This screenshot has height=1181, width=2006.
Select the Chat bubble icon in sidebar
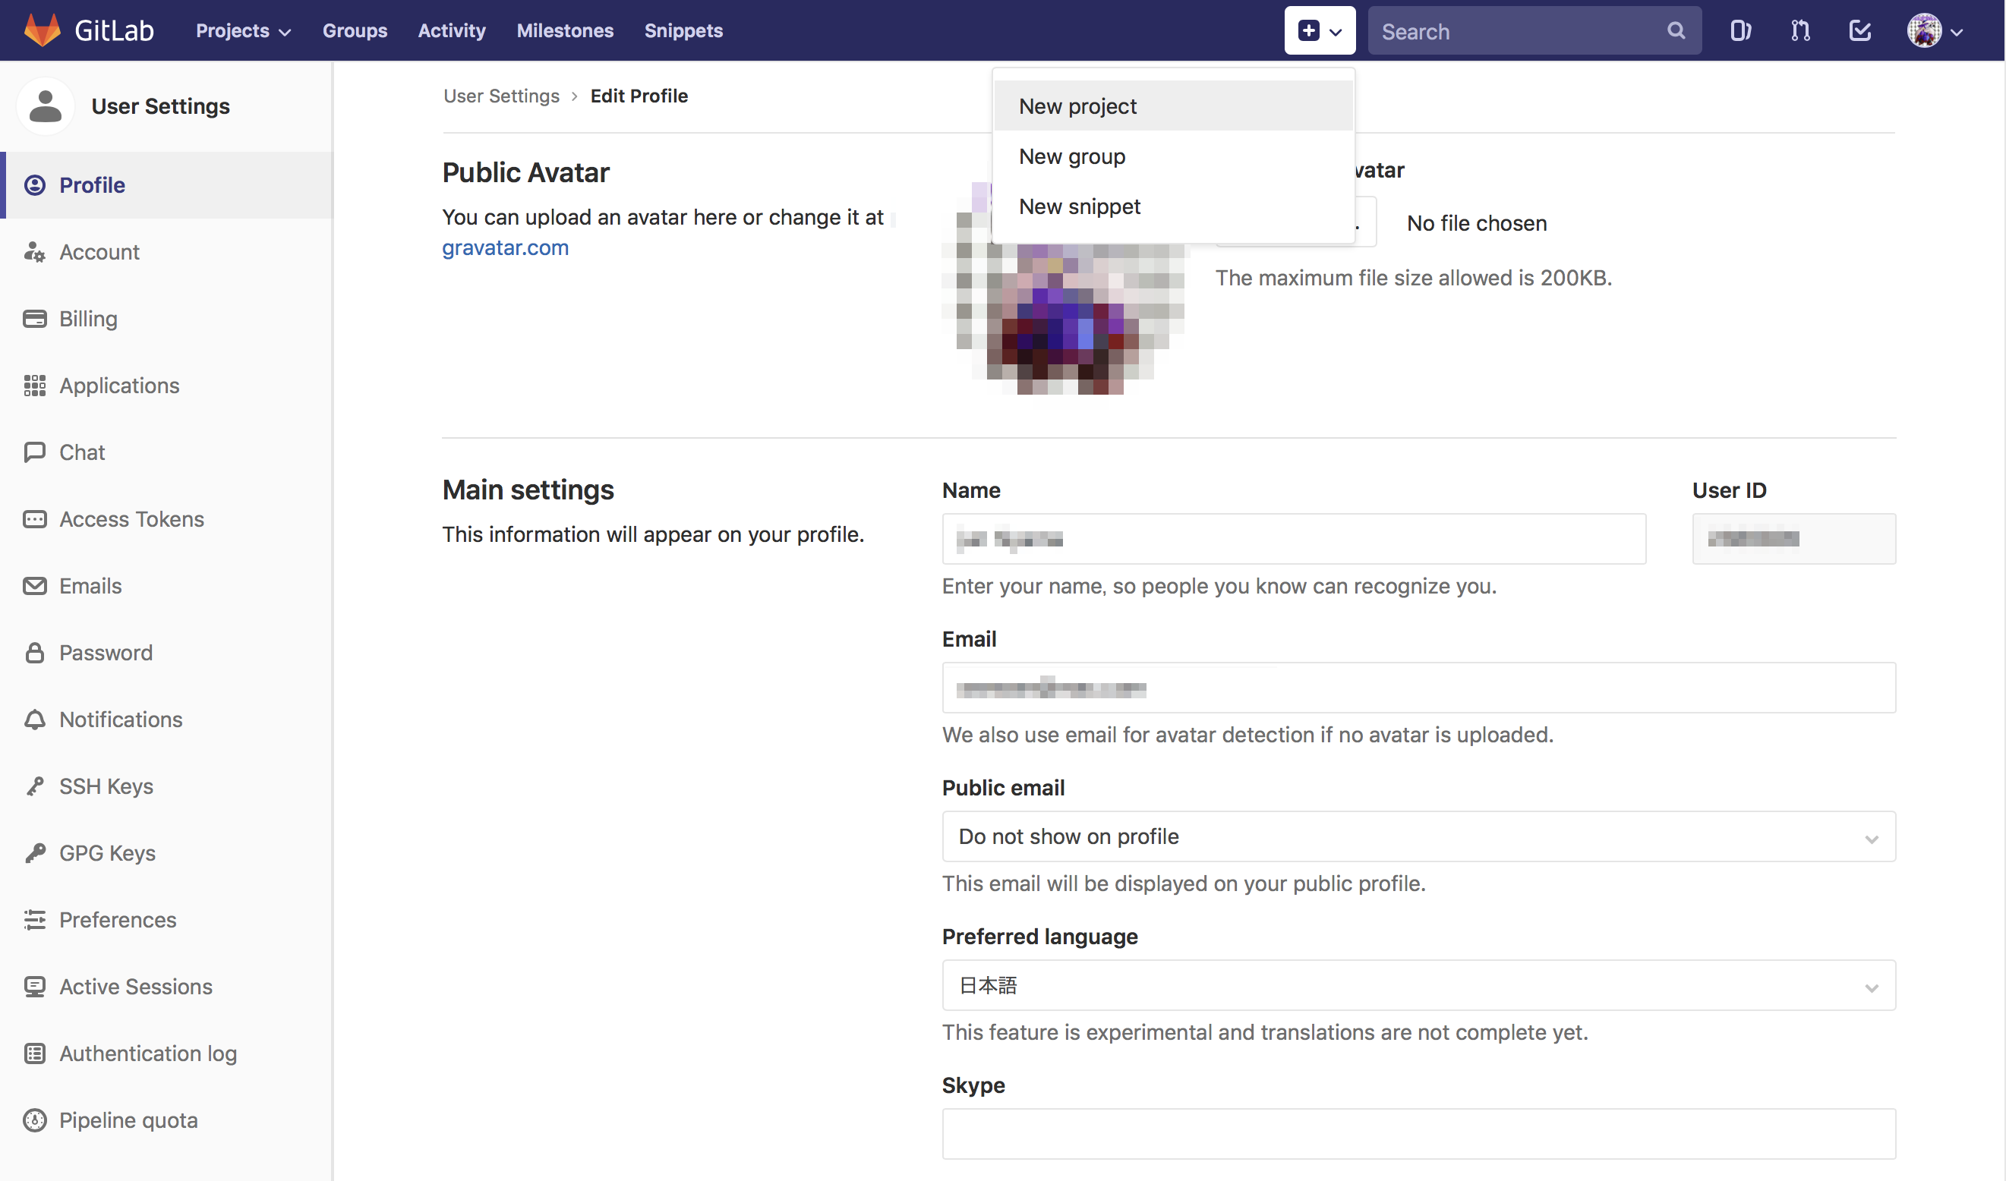click(35, 452)
